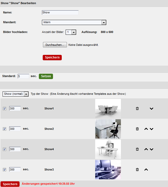
Task: Click the Keine Datei ausgewählt text
Action: (83, 45)
